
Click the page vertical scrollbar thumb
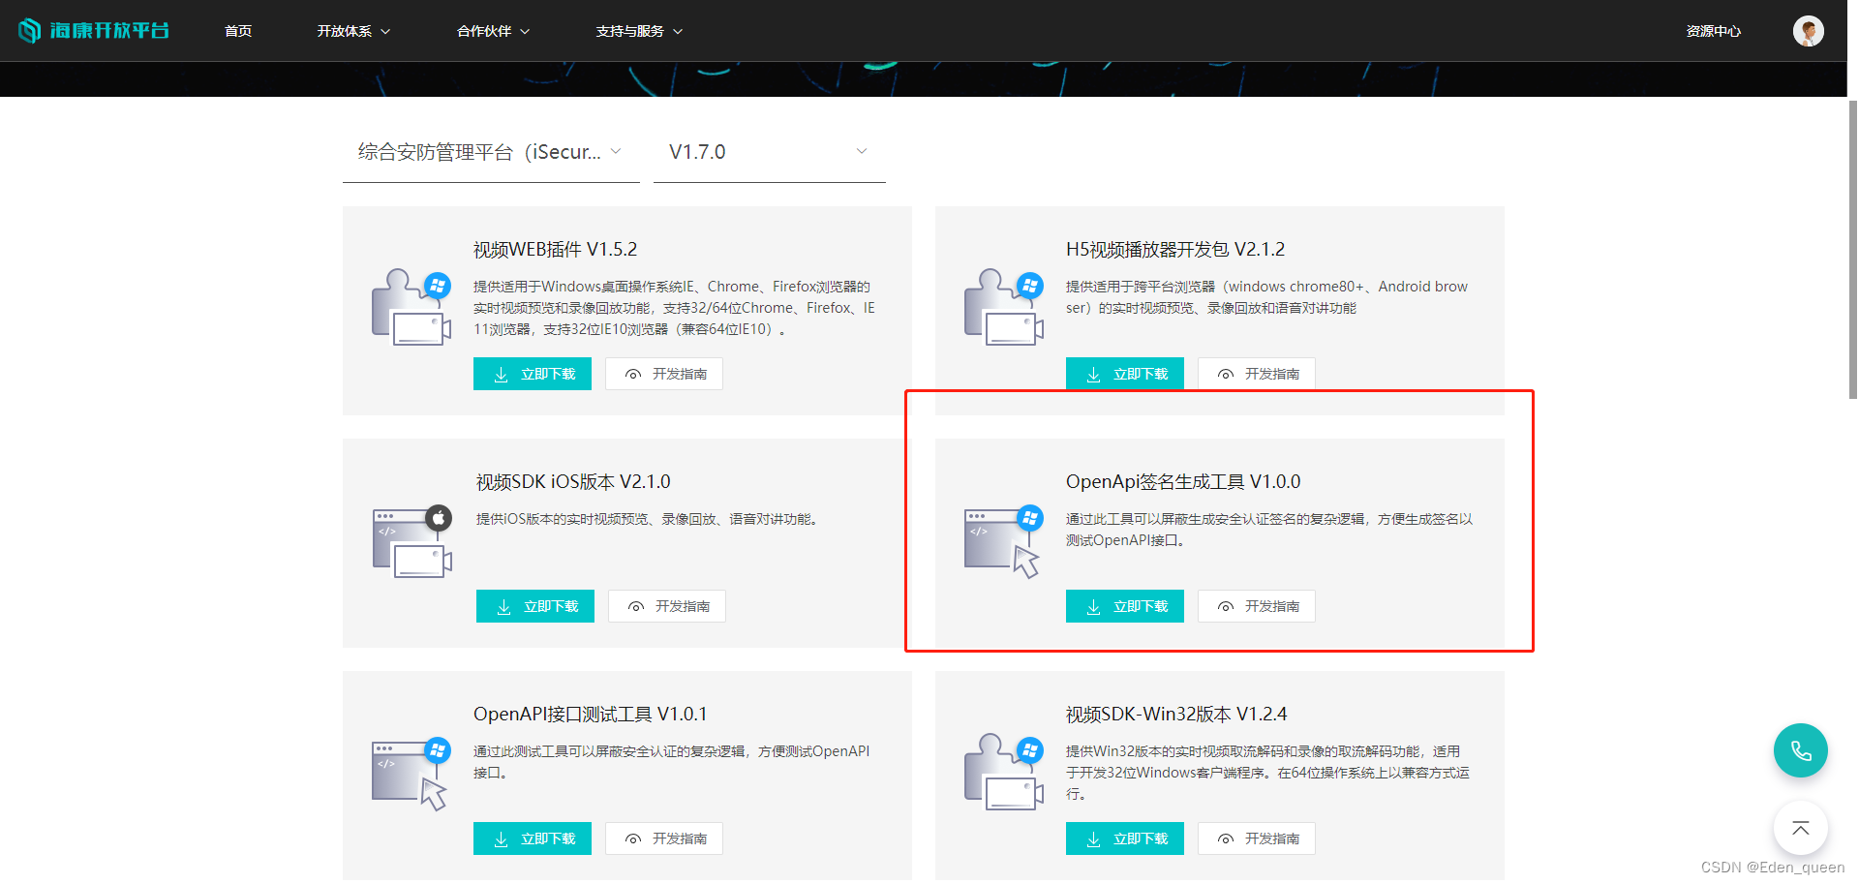1853,250
